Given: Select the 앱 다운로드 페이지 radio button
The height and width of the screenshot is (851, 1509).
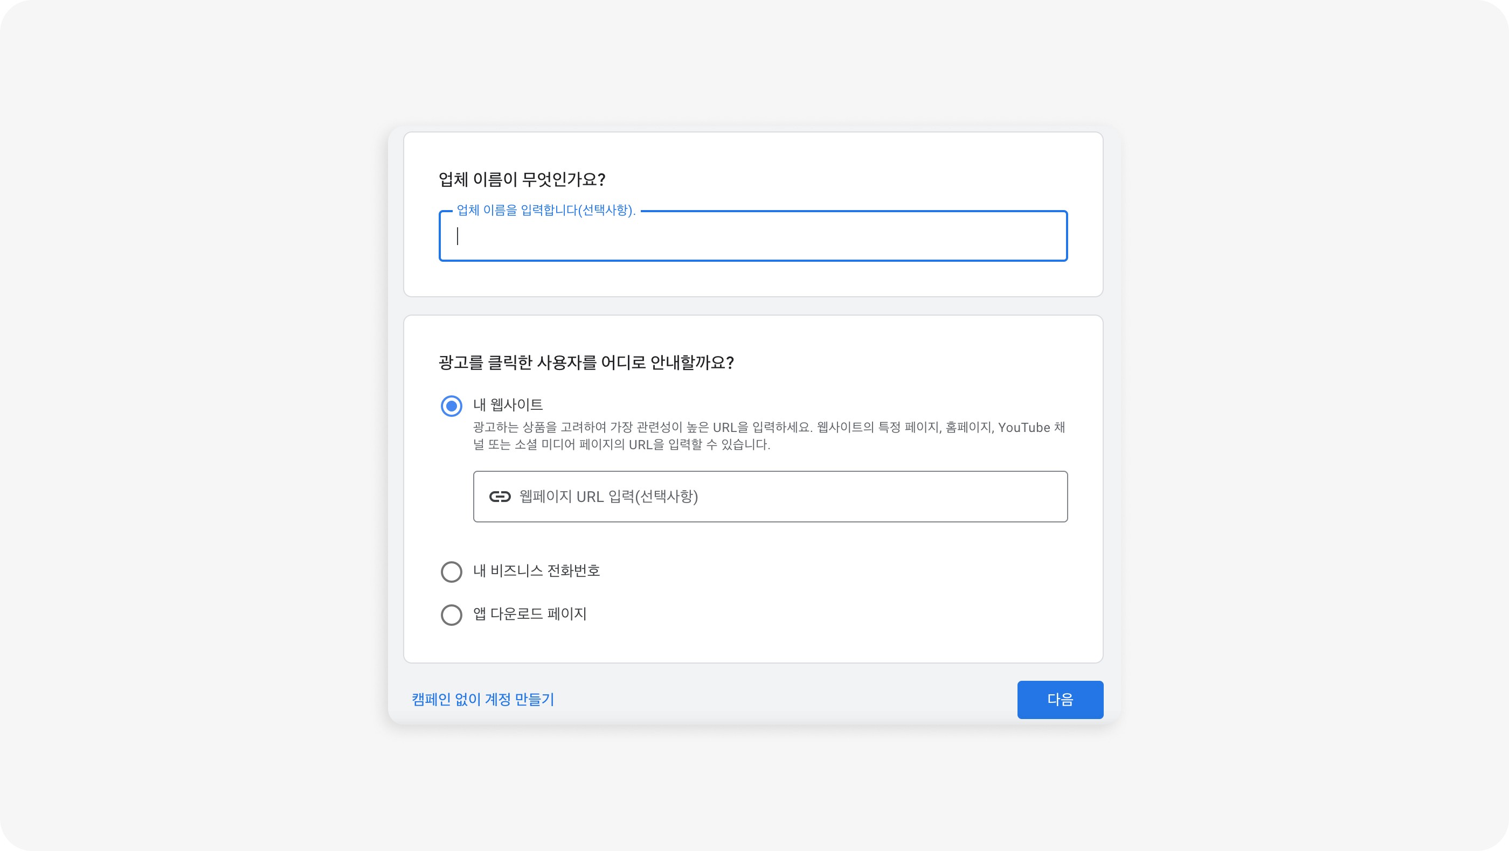Looking at the screenshot, I should (451, 615).
